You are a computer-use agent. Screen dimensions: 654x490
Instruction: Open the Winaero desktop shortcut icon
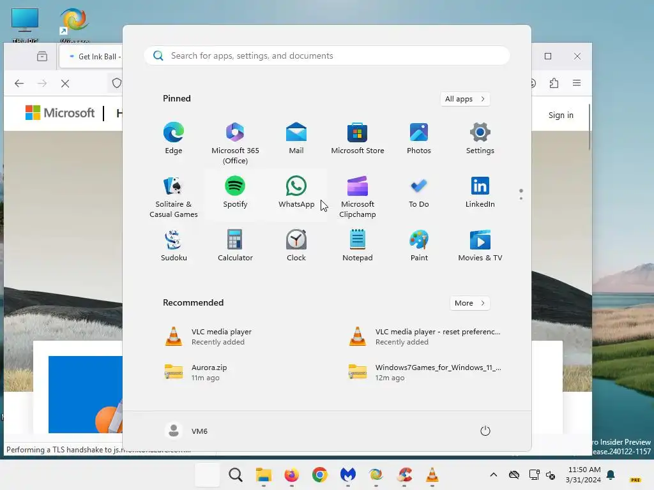[x=74, y=24]
